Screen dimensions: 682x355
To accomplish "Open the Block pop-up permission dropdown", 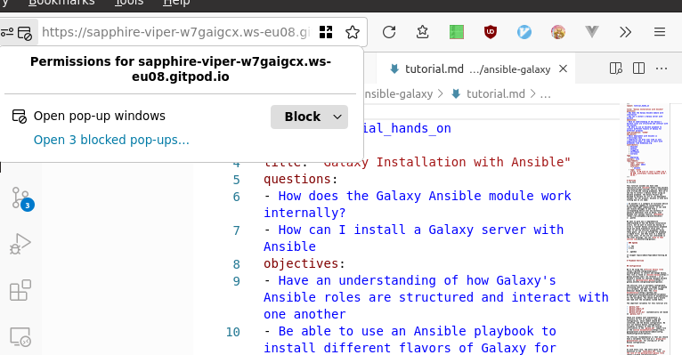I will click(309, 117).
